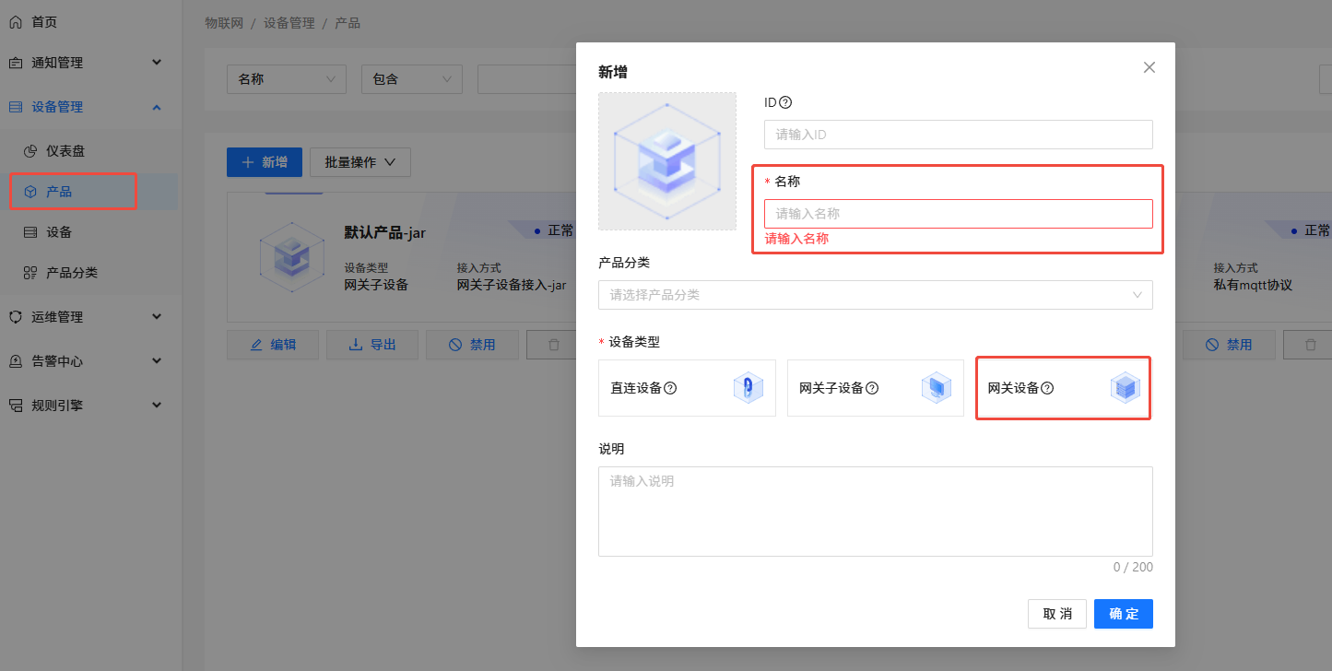1332x671 pixels.
Task: Select the 直连设备 device type option
Action: (x=687, y=388)
